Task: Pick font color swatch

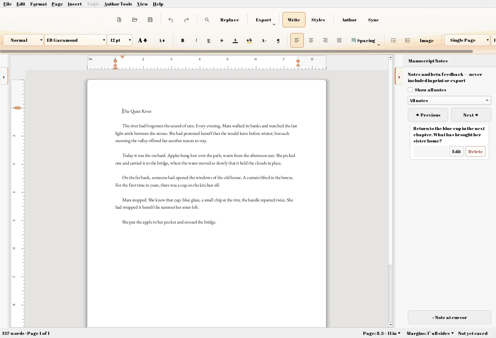Action: pyautogui.click(x=235, y=40)
